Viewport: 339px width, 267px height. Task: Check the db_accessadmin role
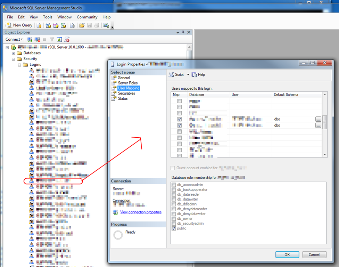[x=174, y=185]
